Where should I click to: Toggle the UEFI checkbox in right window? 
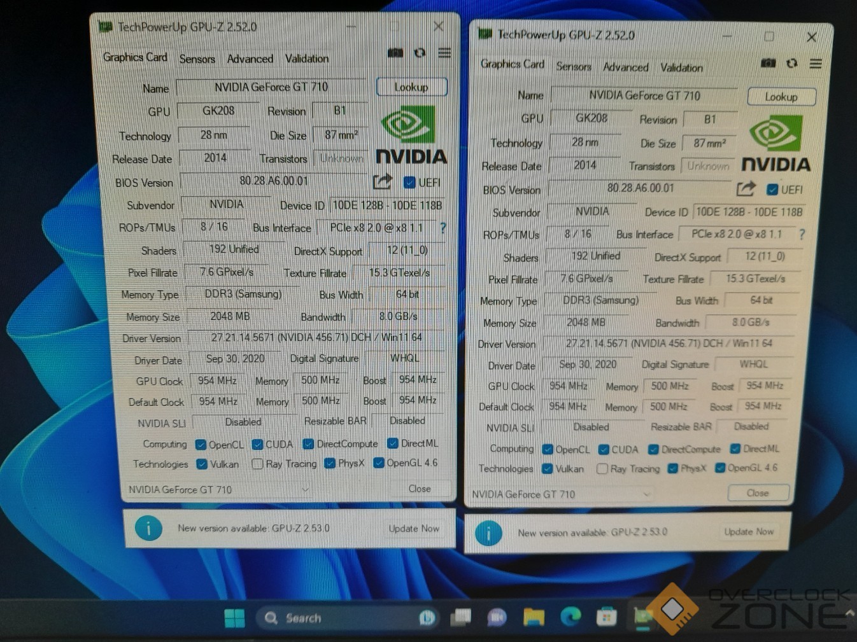pos(772,190)
